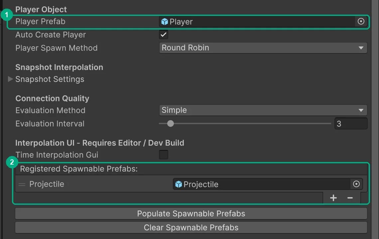Click the Player Object section heading

(x=41, y=9)
